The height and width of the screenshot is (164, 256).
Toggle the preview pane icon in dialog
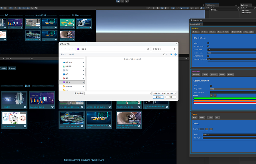coord(171,54)
